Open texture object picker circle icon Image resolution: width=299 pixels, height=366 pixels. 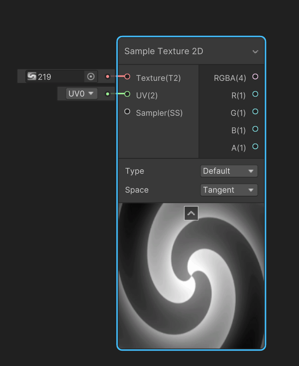click(x=91, y=77)
